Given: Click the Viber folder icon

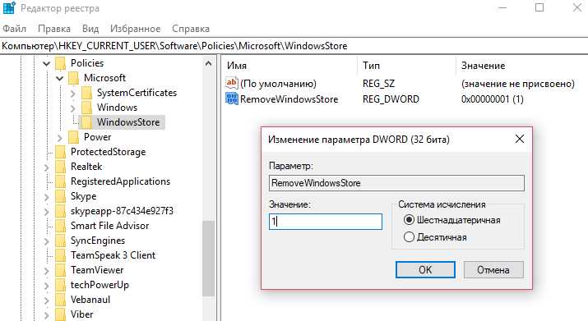Looking at the screenshot, I should pyautogui.click(x=60, y=314).
